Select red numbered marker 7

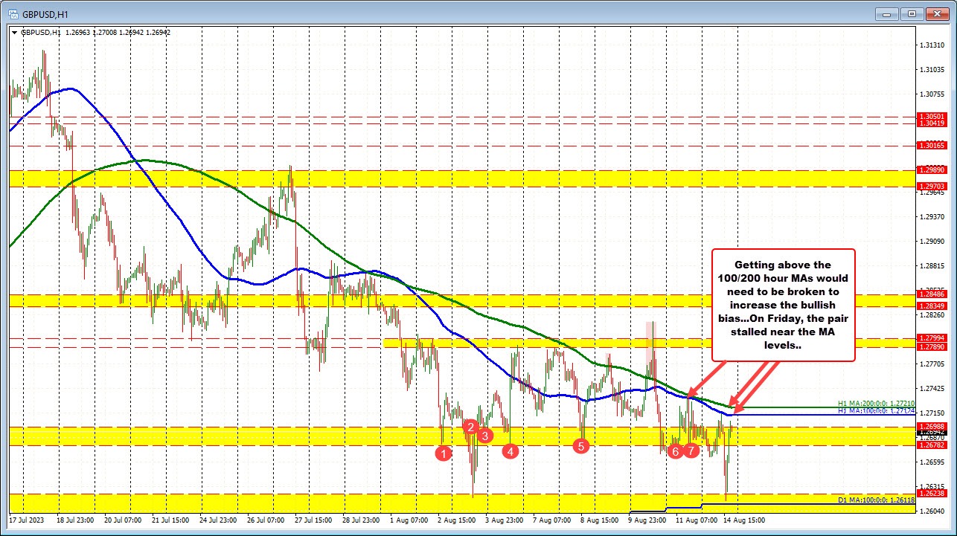click(x=691, y=449)
